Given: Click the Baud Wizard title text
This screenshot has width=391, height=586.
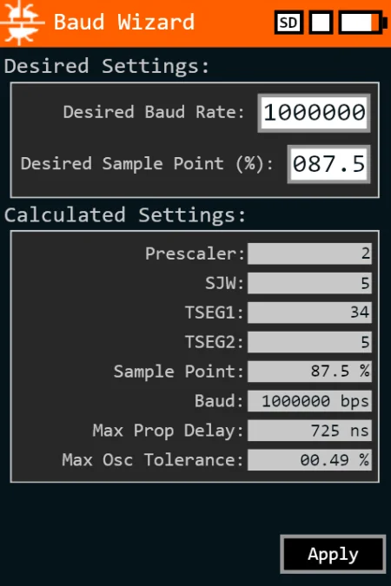Looking at the screenshot, I should (124, 22).
